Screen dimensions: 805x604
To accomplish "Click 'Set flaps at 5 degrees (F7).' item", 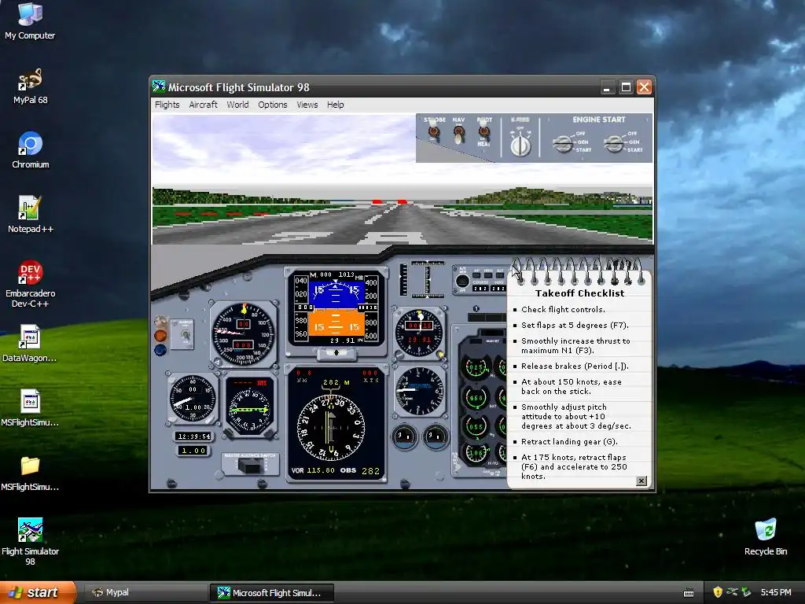I will (575, 325).
